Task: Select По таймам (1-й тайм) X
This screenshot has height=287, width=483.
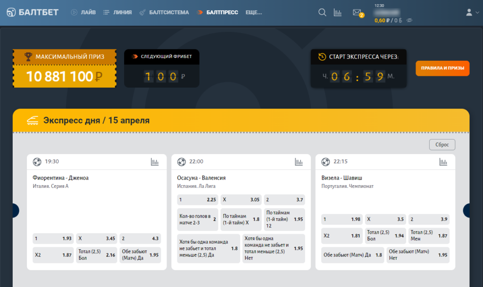Action: click(x=241, y=219)
